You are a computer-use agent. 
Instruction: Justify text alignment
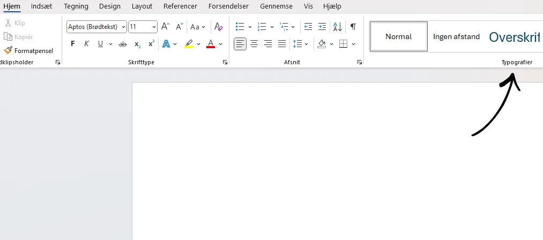point(282,44)
